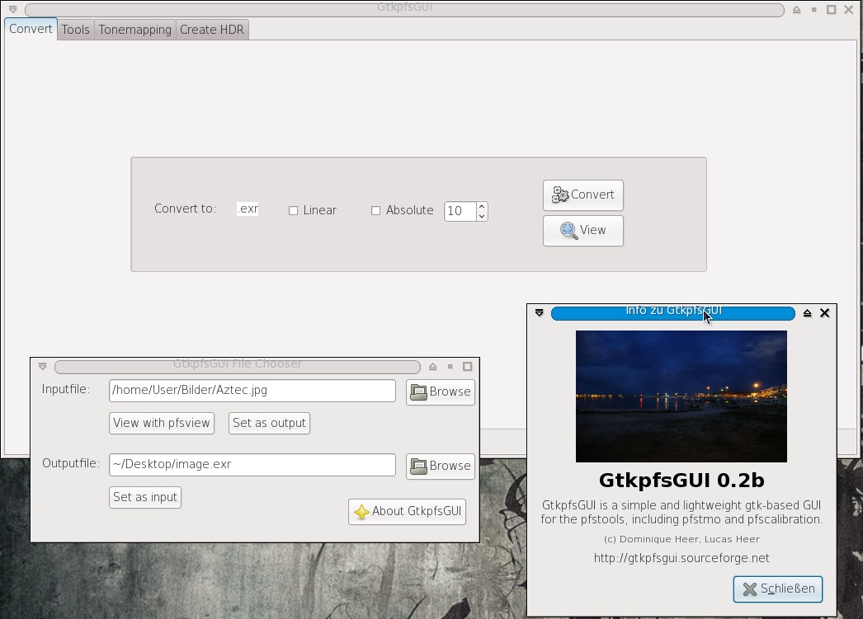Shade the Info zu GtkpfsGUI window
Image resolution: width=863 pixels, height=619 pixels.
pos(808,313)
